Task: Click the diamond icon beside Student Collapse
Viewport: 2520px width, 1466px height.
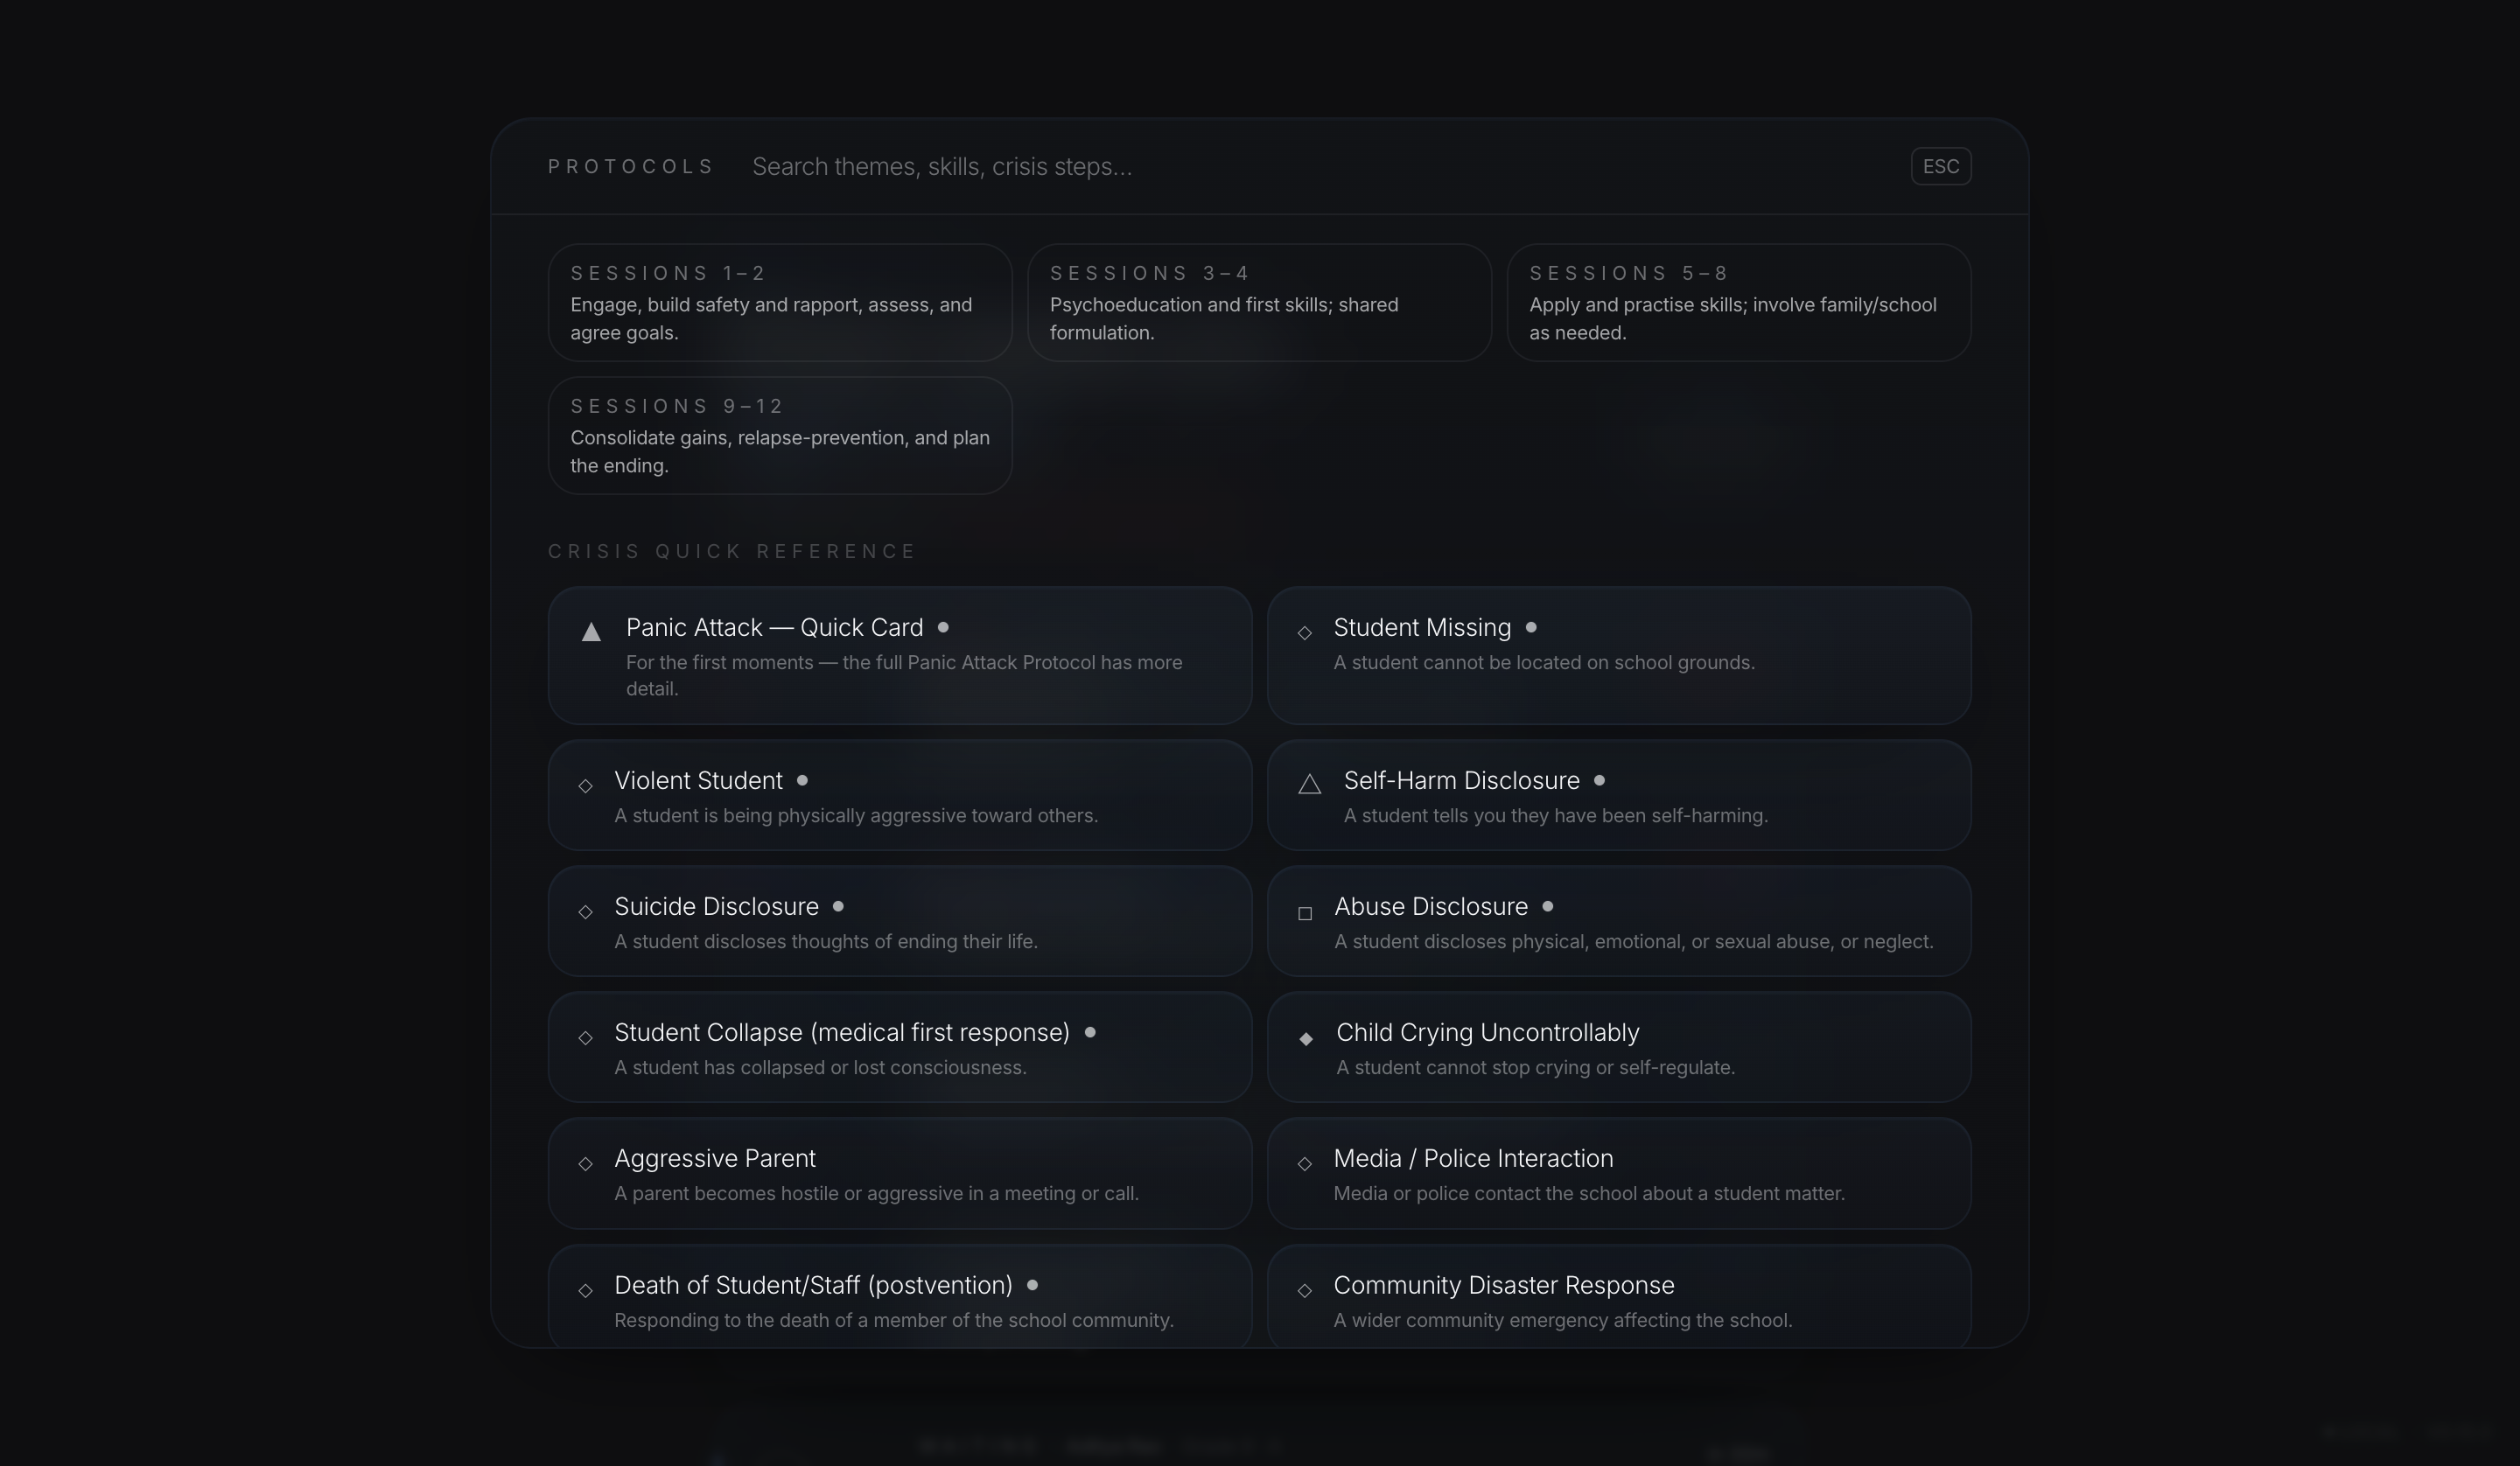Action: [585, 1037]
